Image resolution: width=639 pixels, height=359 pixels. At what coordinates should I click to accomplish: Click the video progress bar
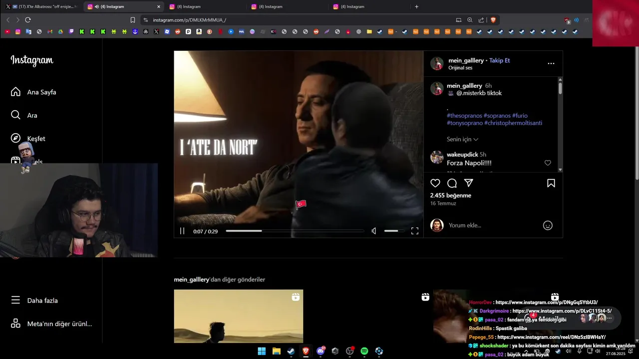pyautogui.click(x=295, y=231)
